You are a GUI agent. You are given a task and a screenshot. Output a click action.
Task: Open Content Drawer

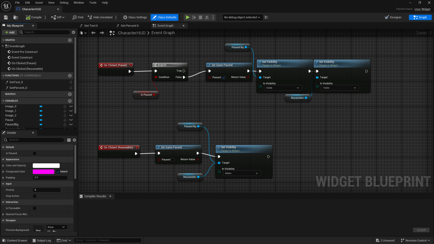[x=15, y=240]
